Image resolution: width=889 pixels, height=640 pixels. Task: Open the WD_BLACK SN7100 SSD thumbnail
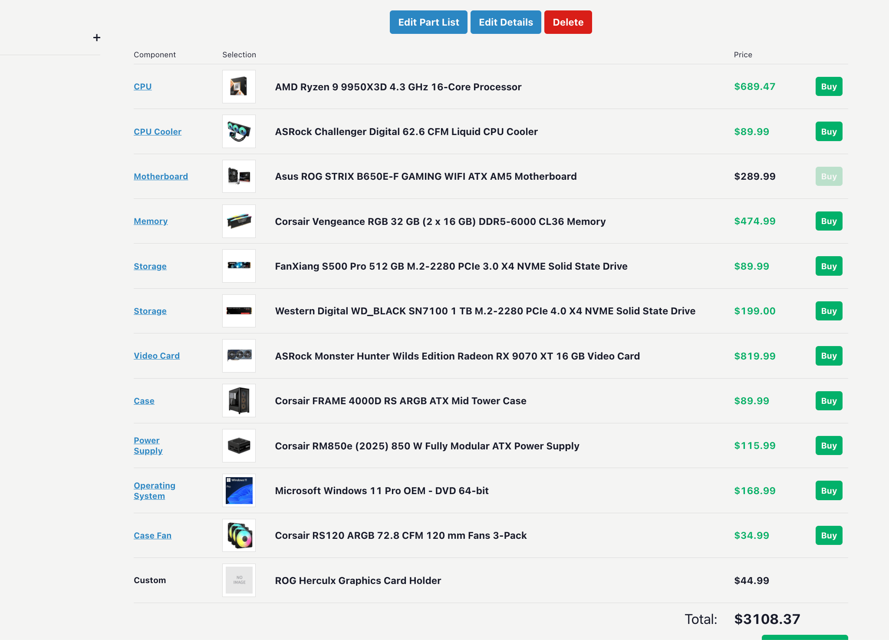click(x=239, y=311)
